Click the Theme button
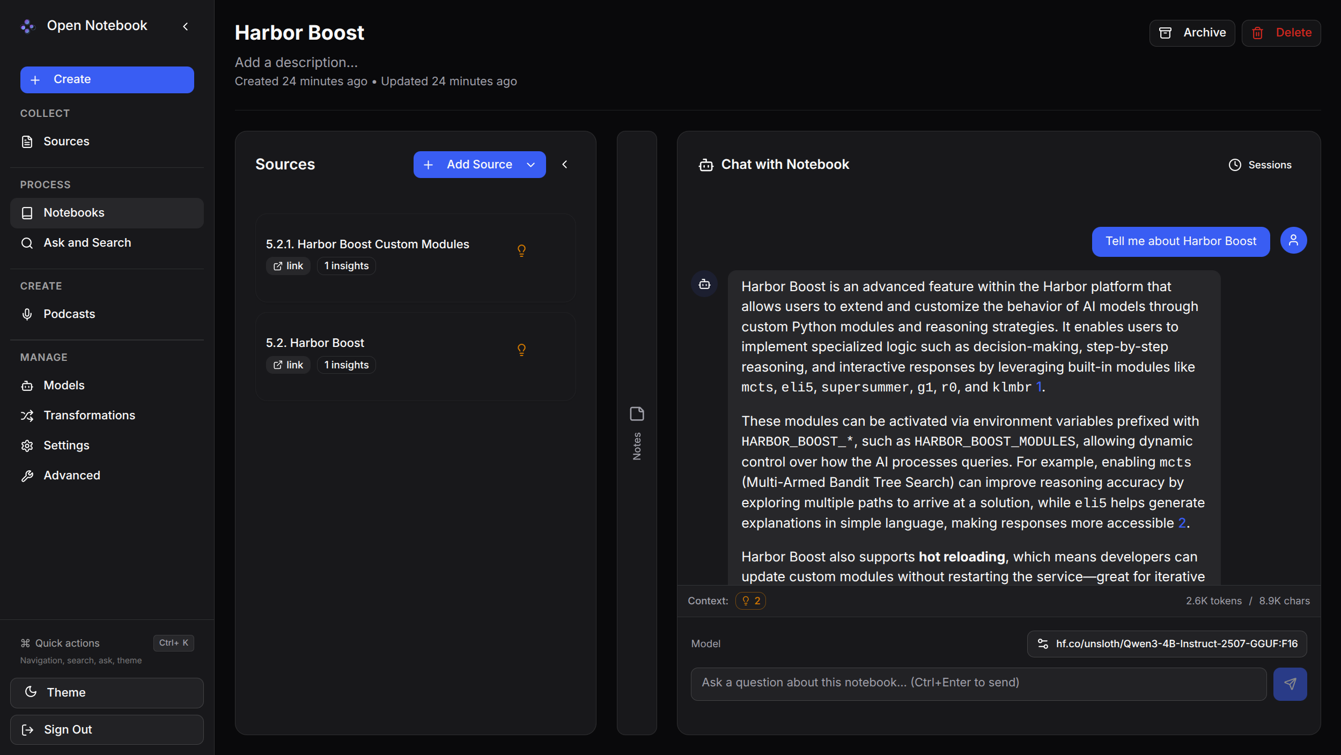 coord(107,693)
